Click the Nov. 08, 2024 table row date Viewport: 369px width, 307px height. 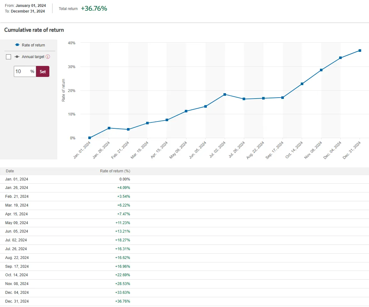pyautogui.click(x=17, y=284)
